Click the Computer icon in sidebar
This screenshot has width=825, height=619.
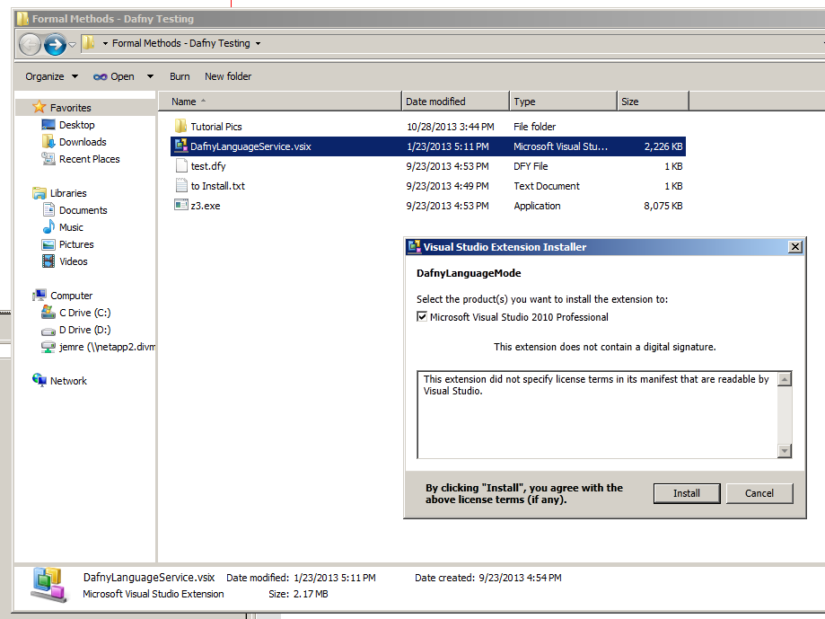[x=39, y=296]
